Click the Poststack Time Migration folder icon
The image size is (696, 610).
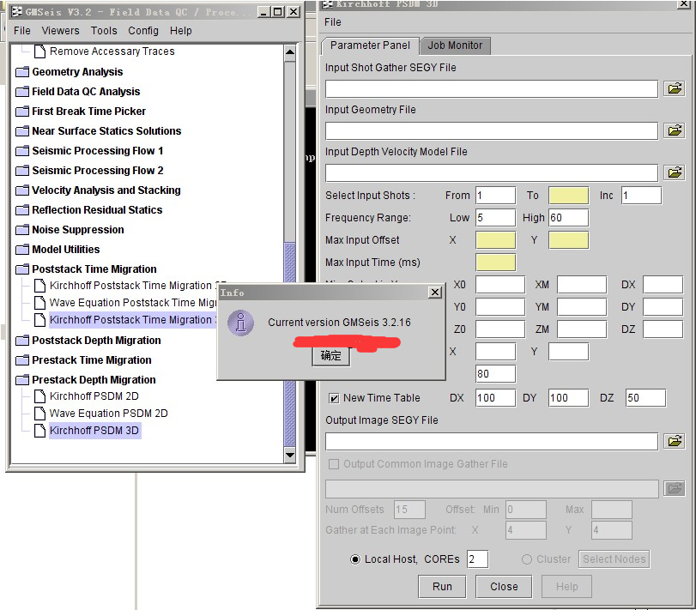click(x=22, y=269)
